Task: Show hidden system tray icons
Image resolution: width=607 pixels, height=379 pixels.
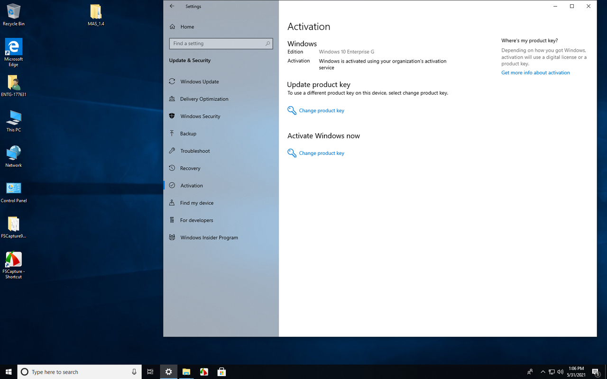Action: coord(543,372)
